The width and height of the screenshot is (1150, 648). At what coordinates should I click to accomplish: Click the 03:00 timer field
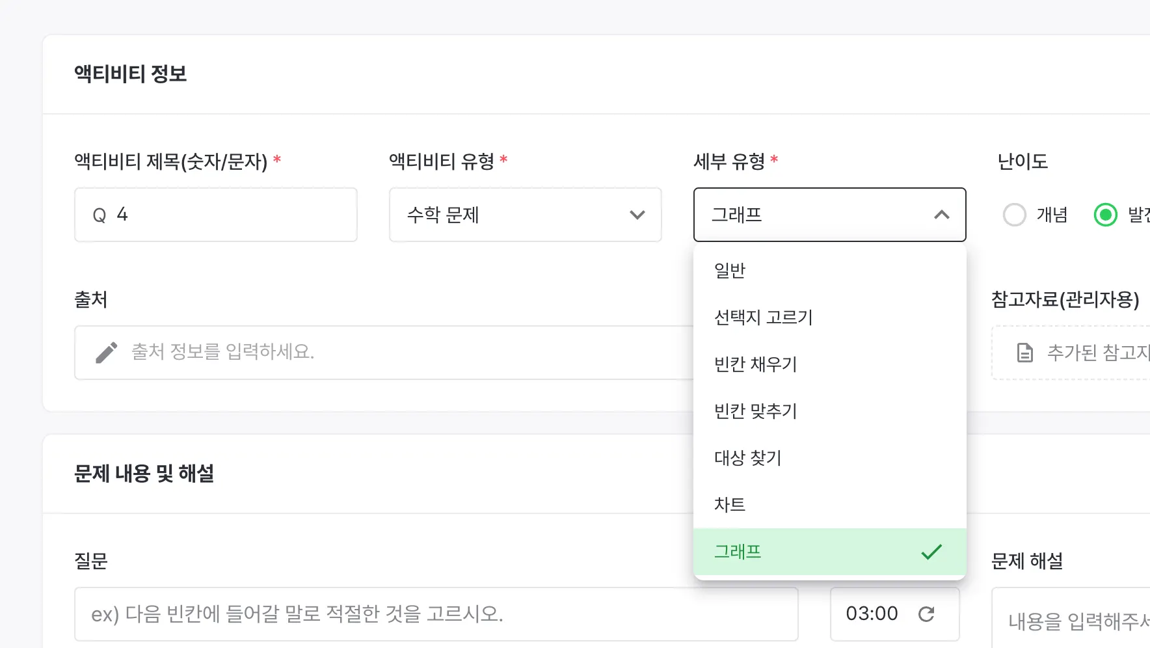pos(872,614)
